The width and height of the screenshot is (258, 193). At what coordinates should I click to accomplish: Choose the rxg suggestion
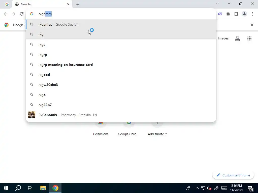pos(121,34)
